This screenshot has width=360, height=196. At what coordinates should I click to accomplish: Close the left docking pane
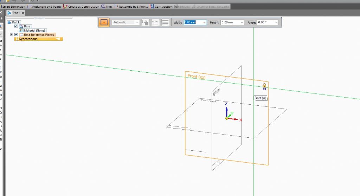pos(1,12)
